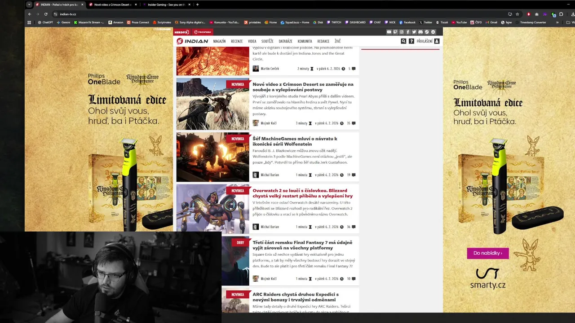This screenshot has width=575, height=323.
Task: Open author Martin Cvrček's profile
Action: coord(270,69)
